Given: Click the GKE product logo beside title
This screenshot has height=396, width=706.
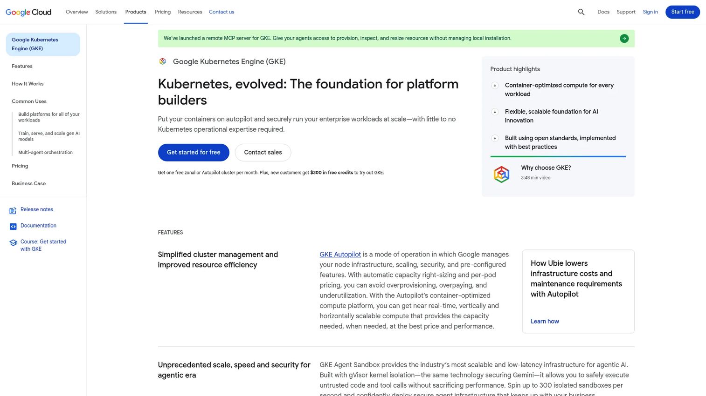Looking at the screenshot, I should click(163, 61).
